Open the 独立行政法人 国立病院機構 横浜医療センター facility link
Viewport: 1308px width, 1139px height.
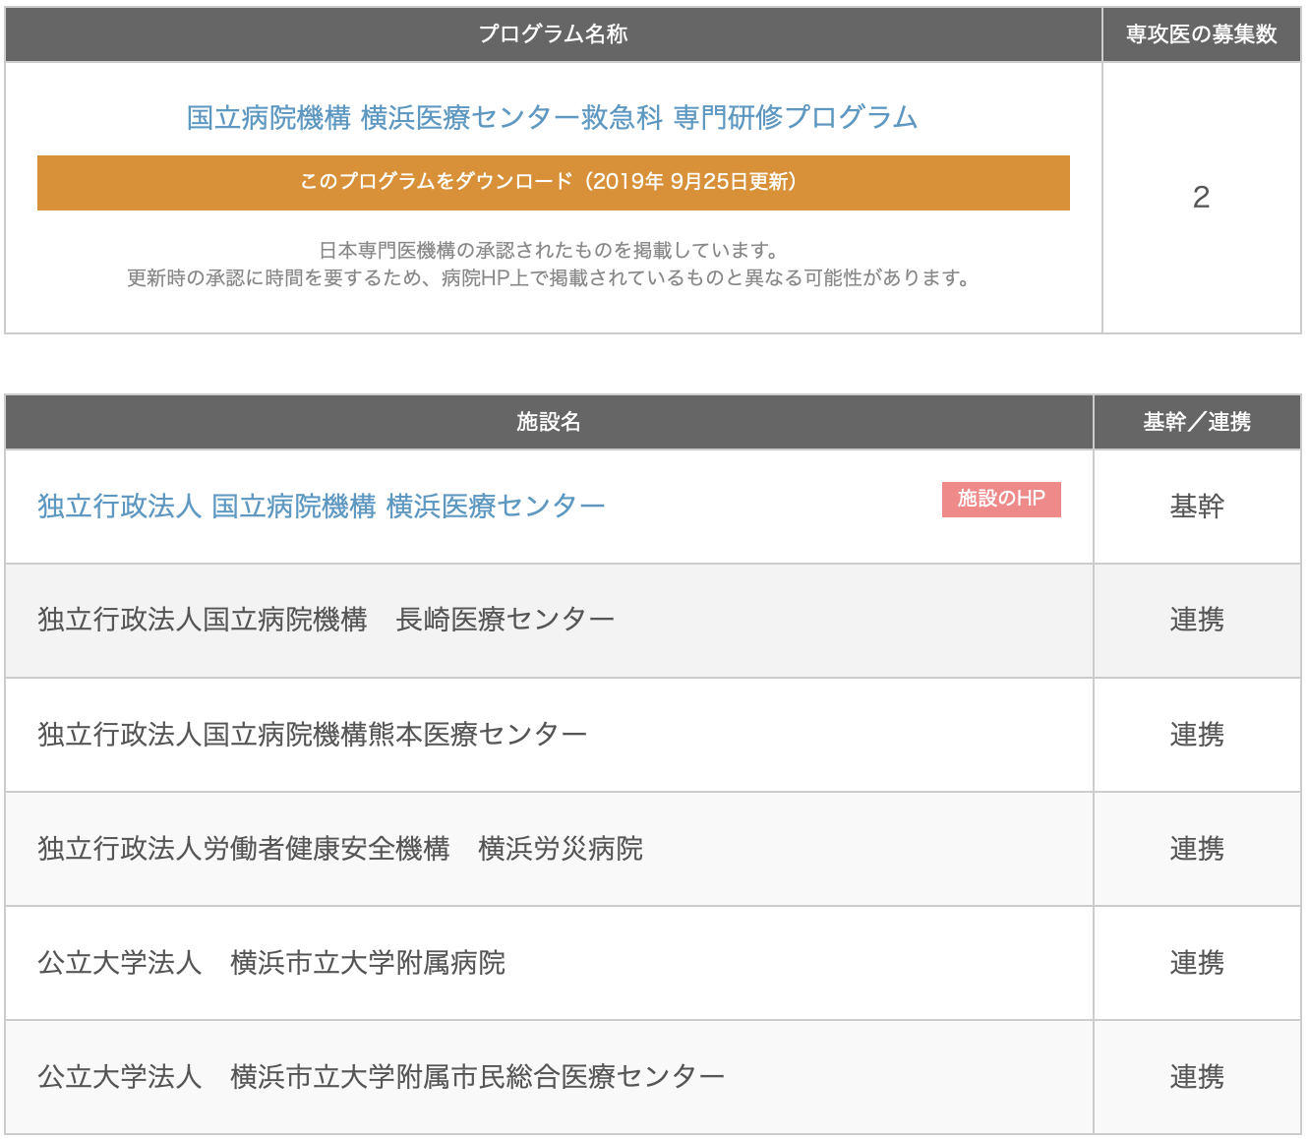point(322,507)
